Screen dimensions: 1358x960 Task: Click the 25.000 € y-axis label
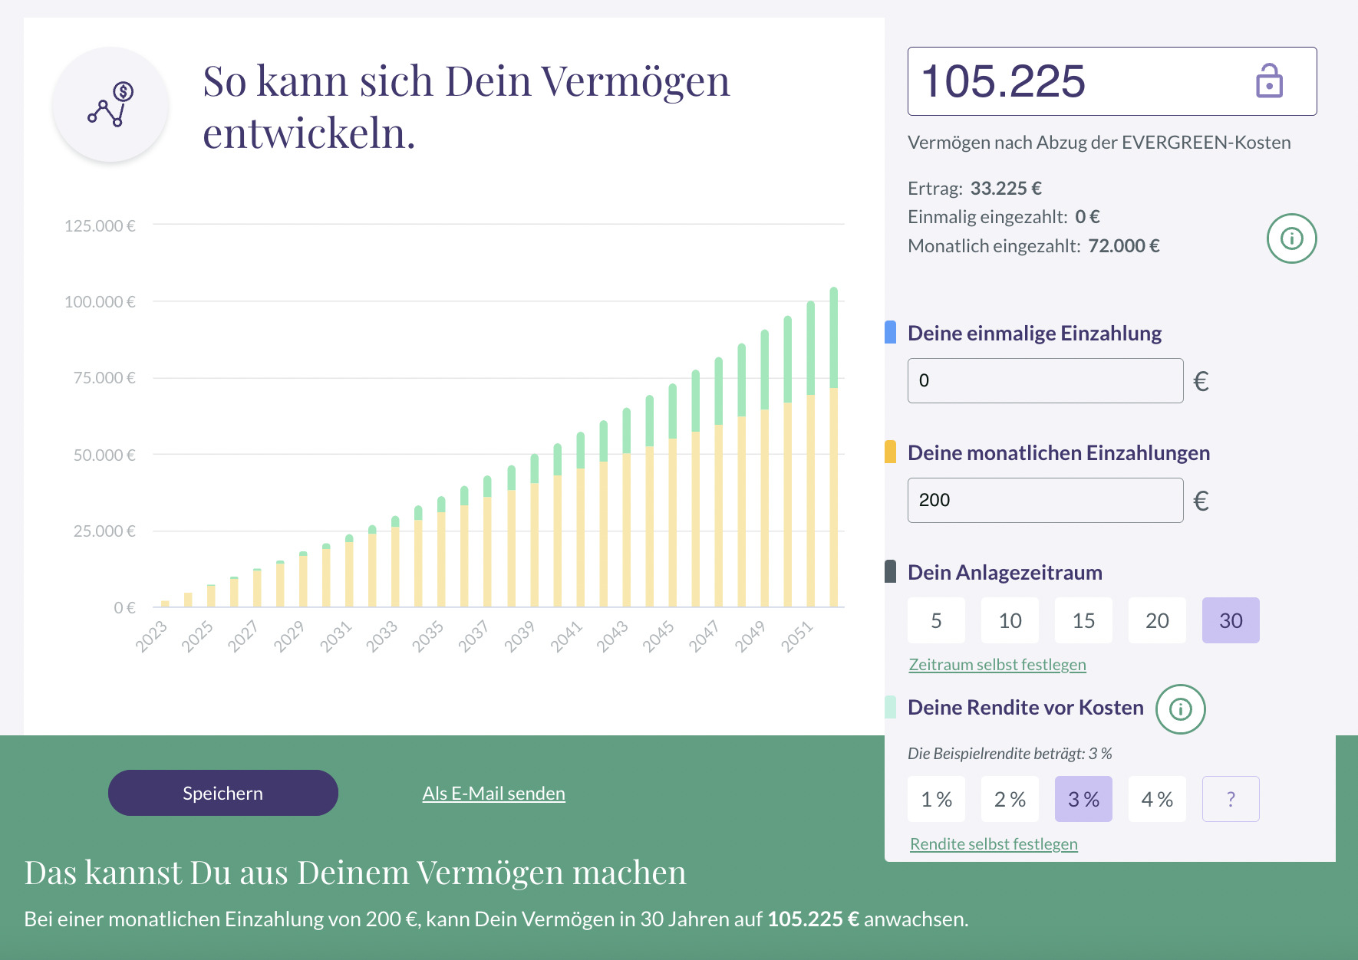click(x=104, y=531)
